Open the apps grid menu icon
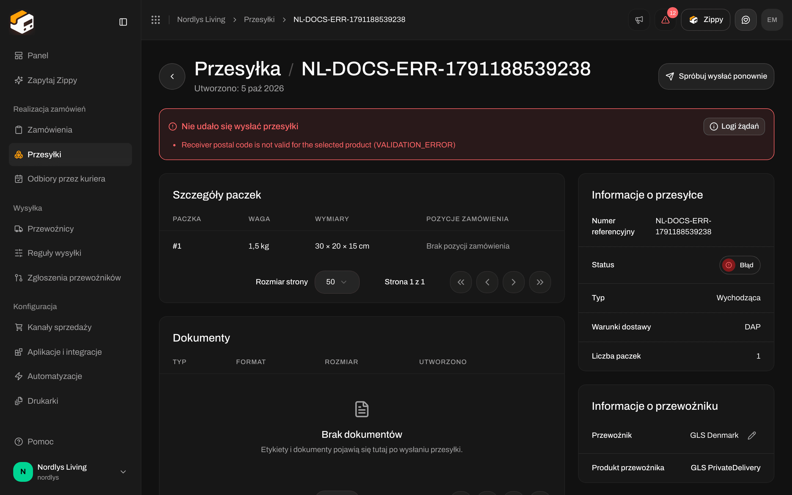792x495 pixels. point(155,20)
